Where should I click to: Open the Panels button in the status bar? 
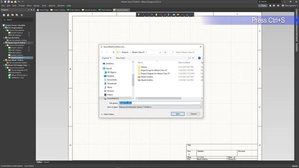pos(295,166)
